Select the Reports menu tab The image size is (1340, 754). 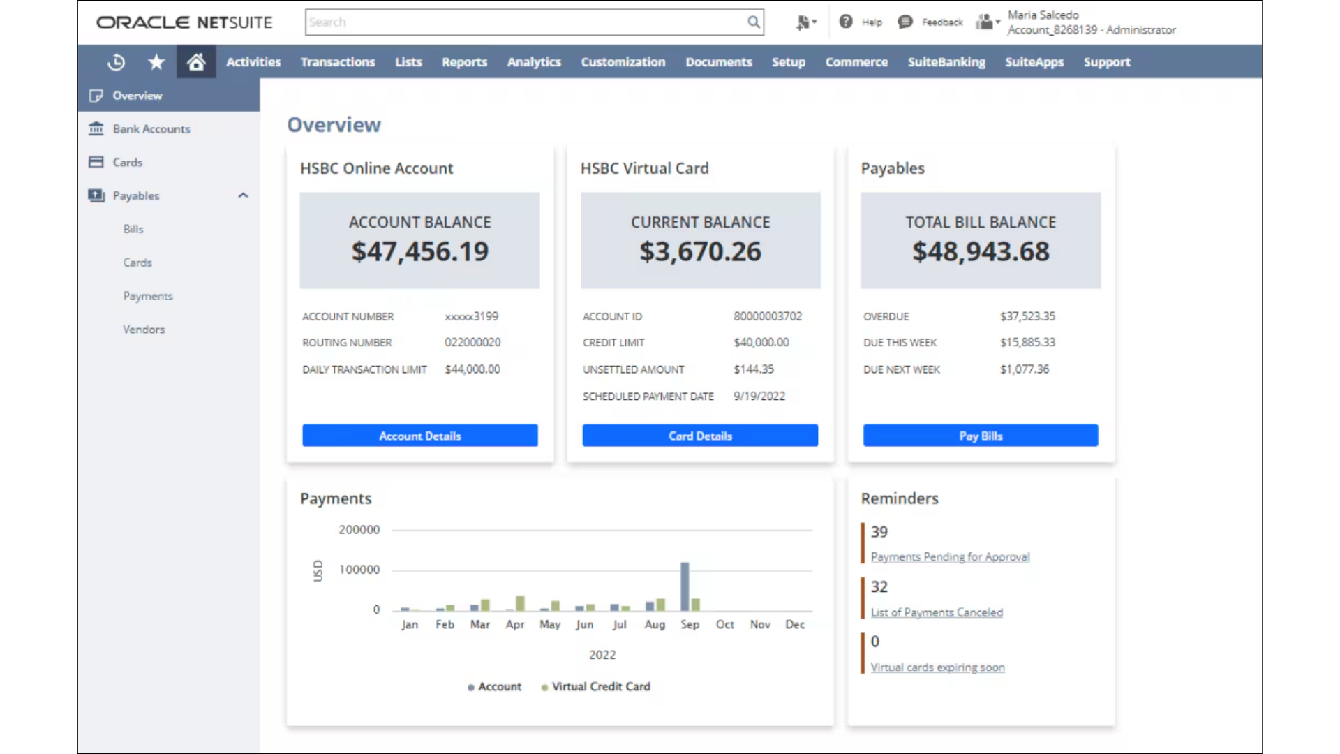click(464, 61)
